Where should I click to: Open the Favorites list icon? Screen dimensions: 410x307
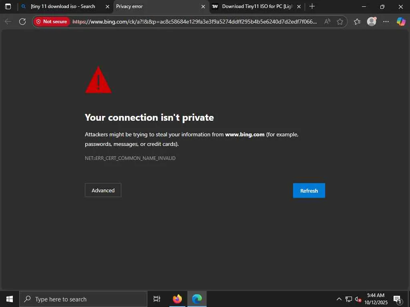pos(357,22)
